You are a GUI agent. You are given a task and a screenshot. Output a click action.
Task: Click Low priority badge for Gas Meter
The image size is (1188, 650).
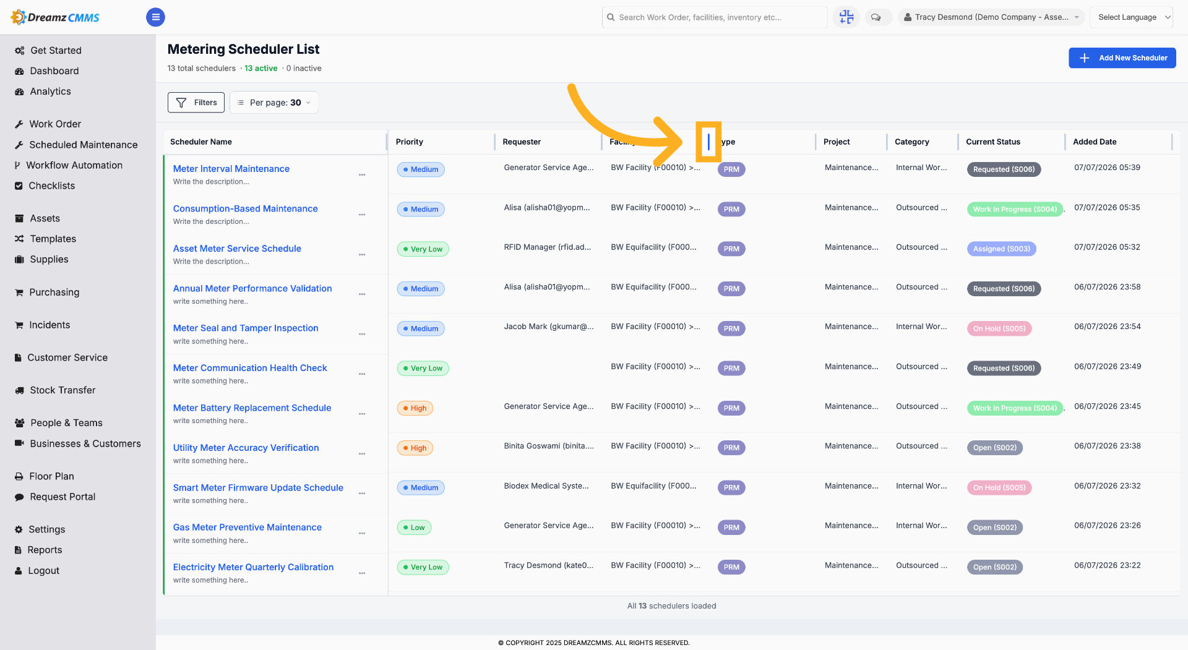414,528
